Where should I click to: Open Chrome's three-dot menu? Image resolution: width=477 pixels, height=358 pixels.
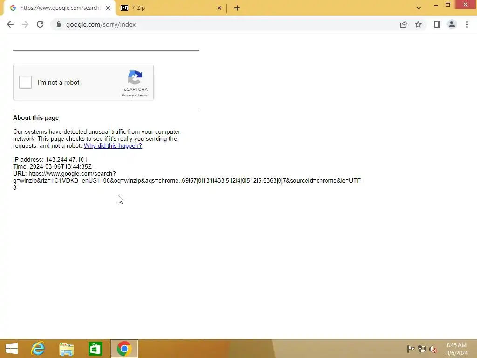[x=467, y=24]
